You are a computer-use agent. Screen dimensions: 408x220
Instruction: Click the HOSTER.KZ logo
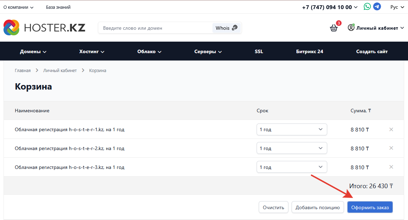coord(44,28)
